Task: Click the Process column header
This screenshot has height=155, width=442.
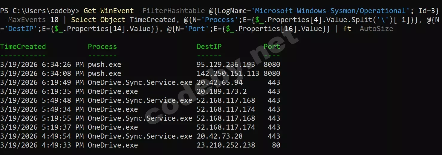Action: coord(102,47)
